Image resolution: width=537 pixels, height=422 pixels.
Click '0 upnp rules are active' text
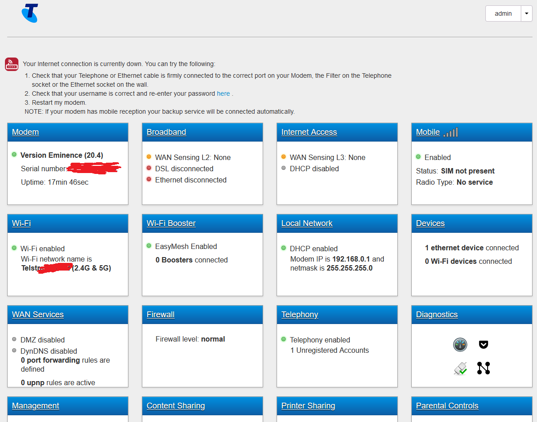pos(58,382)
